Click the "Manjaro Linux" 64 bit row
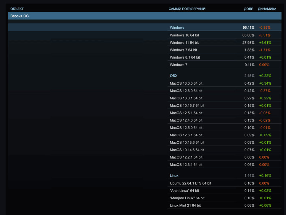Image resolution: width=286 pixels, height=215 pixels. click(224, 198)
